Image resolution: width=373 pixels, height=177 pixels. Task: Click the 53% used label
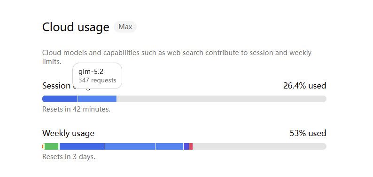(x=308, y=133)
